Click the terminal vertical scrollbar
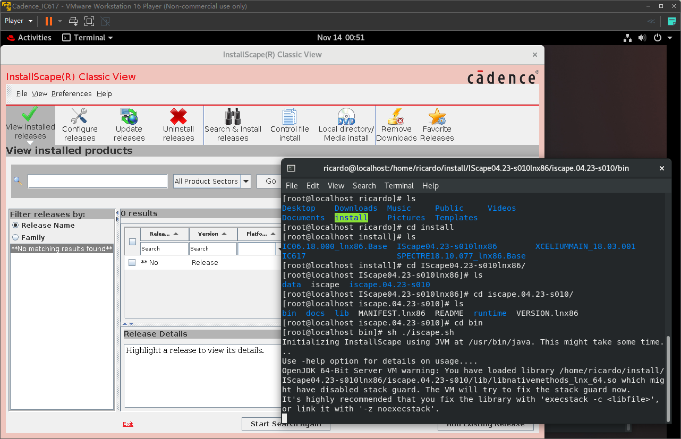This screenshot has height=439, width=681. coord(668,378)
